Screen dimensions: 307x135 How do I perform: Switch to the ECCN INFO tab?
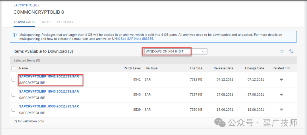[x=66, y=22]
